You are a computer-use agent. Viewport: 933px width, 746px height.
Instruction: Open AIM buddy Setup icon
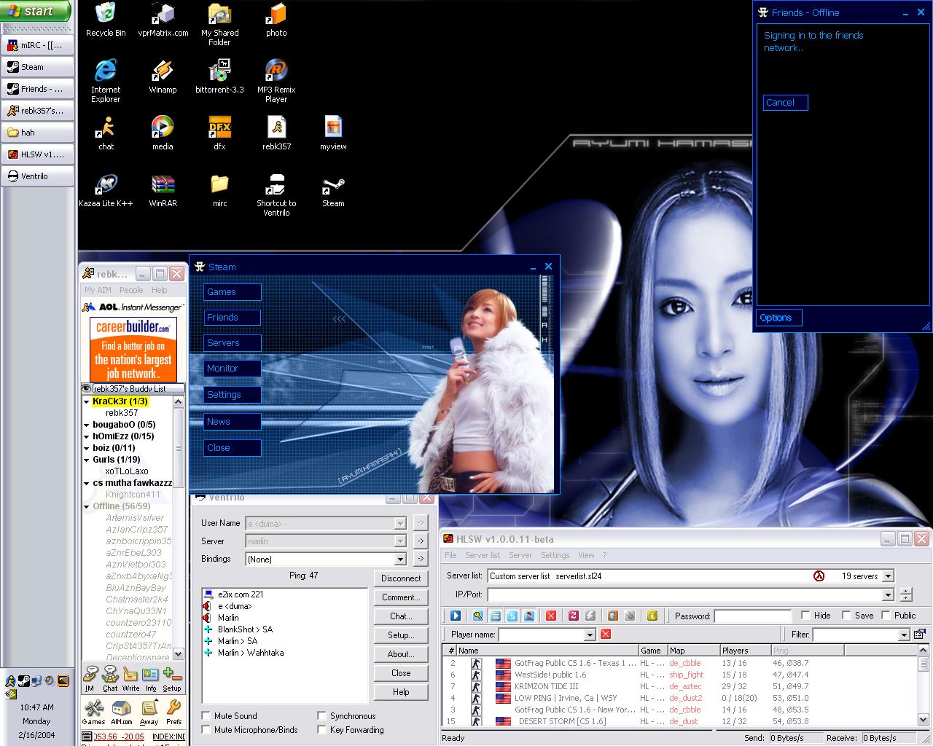(172, 678)
